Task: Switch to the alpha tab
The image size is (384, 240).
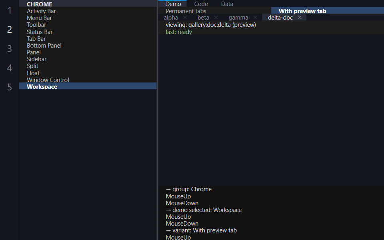Action: 171,18
